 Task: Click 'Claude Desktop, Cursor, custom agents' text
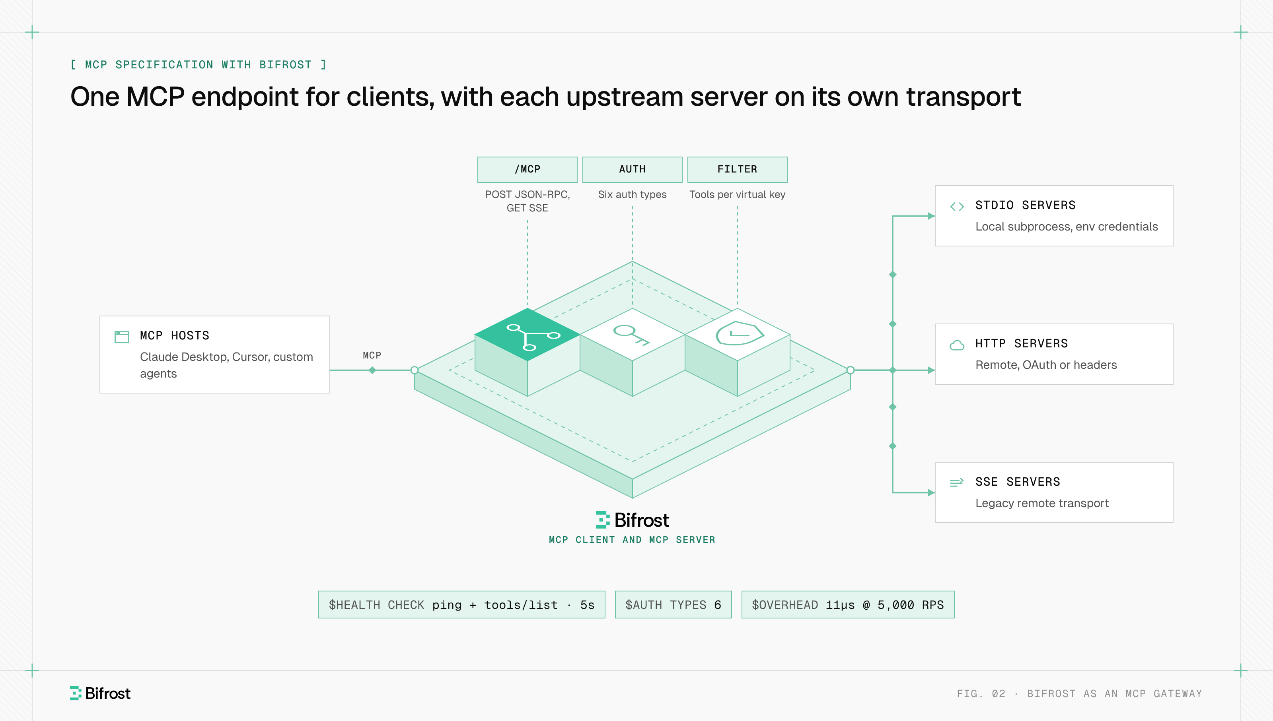click(x=226, y=365)
